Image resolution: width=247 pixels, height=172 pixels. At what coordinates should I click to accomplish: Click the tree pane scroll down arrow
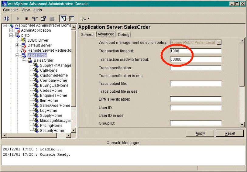point(74,130)
